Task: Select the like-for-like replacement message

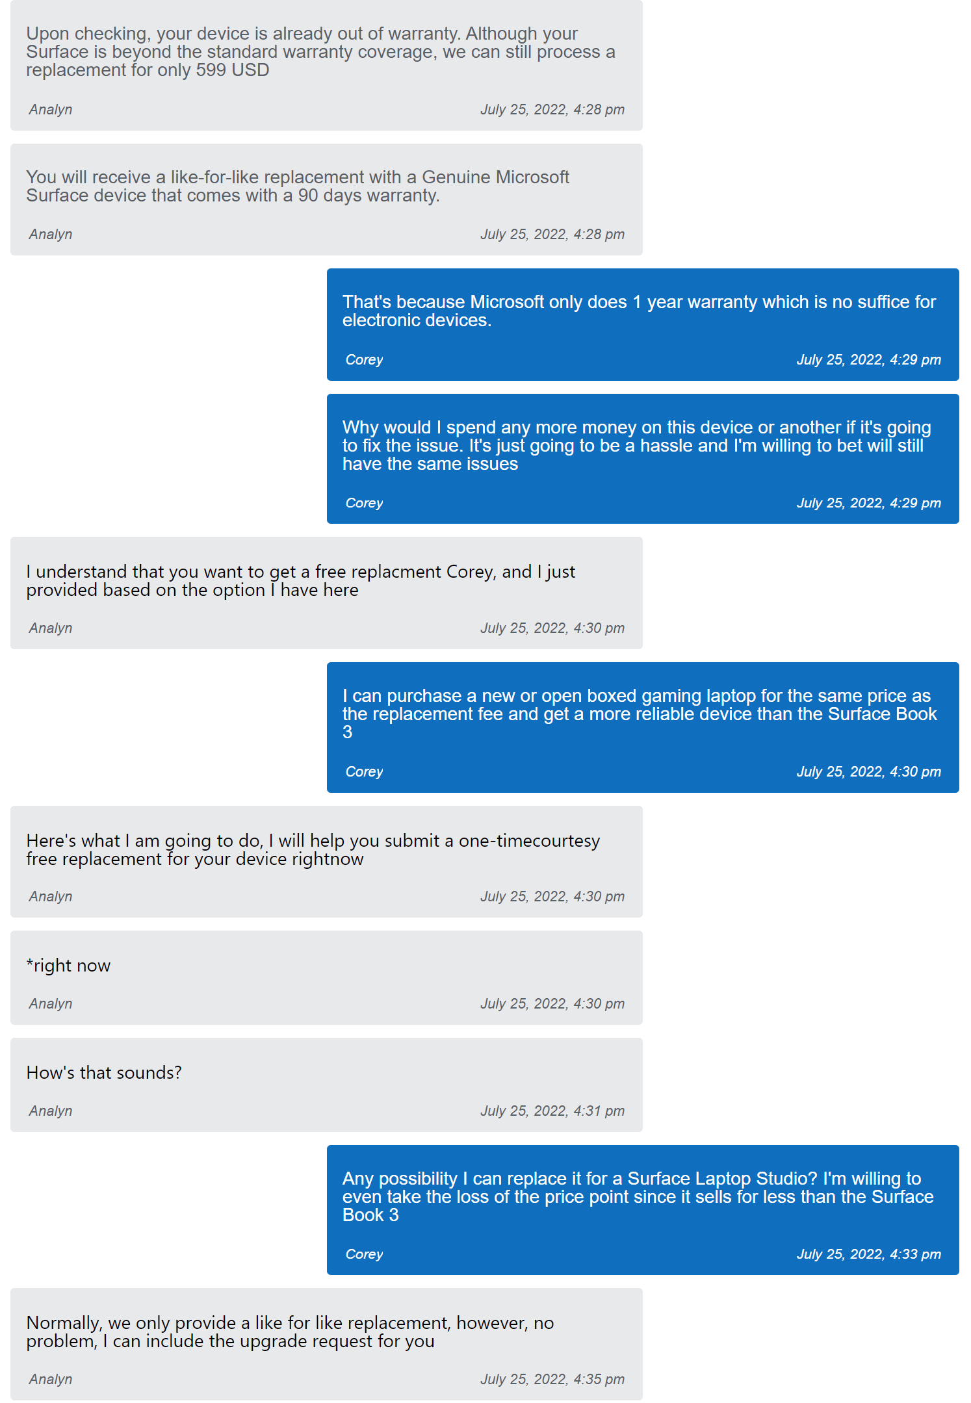Action: 326,200
